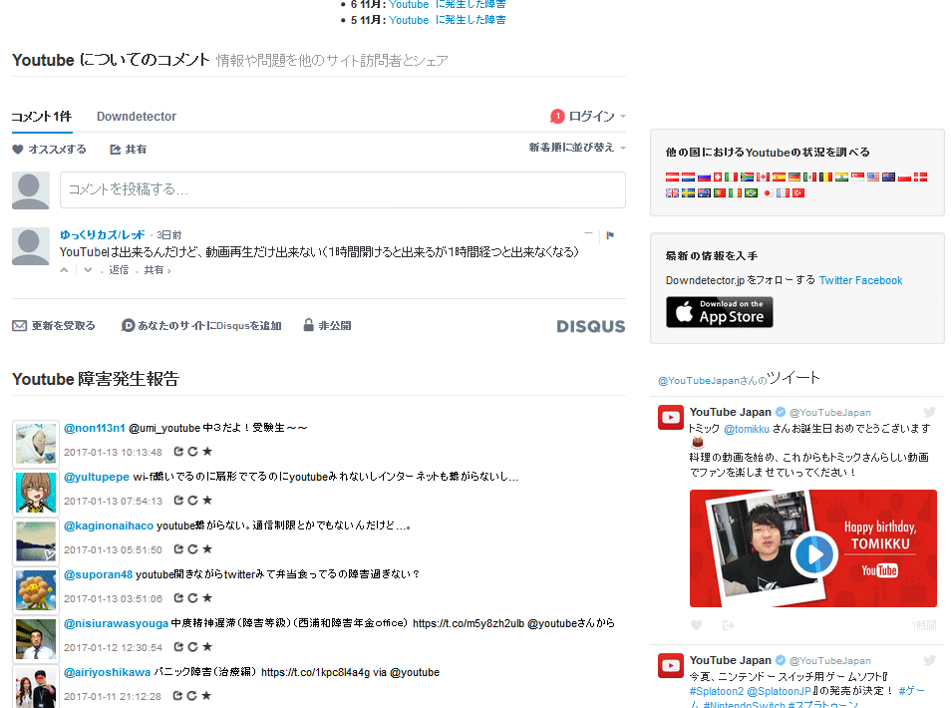Open the 共有 share menu near オススメする
Screen dimensions: 951x708
pos(128,150)
